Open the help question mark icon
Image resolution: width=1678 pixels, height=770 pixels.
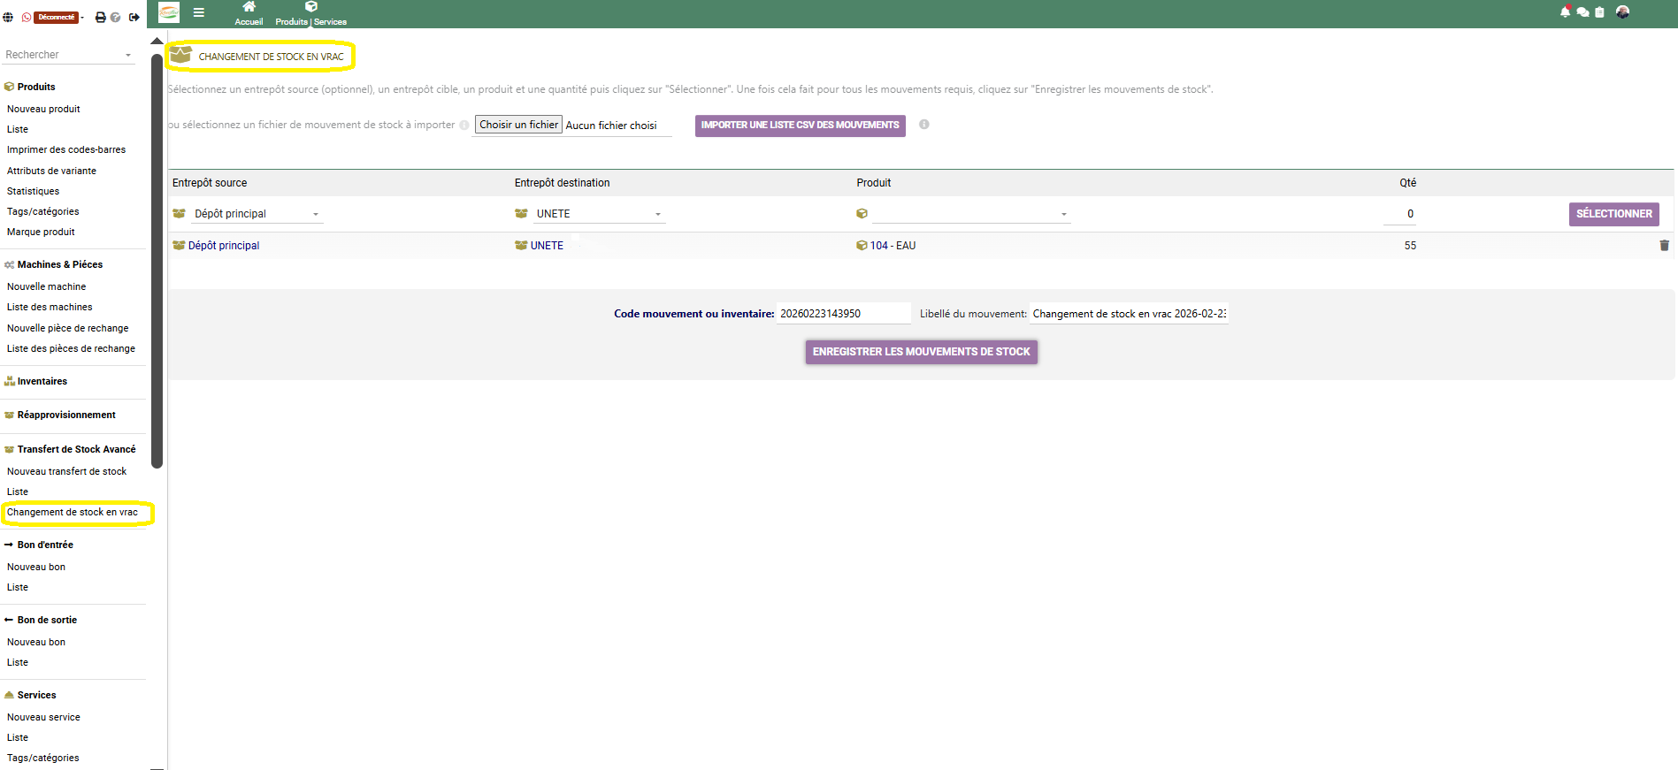116,17
